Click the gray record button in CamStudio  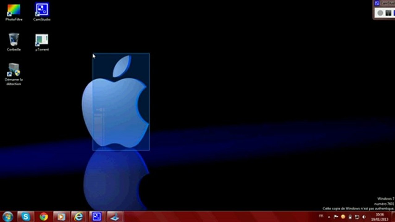tap(380, 13)
